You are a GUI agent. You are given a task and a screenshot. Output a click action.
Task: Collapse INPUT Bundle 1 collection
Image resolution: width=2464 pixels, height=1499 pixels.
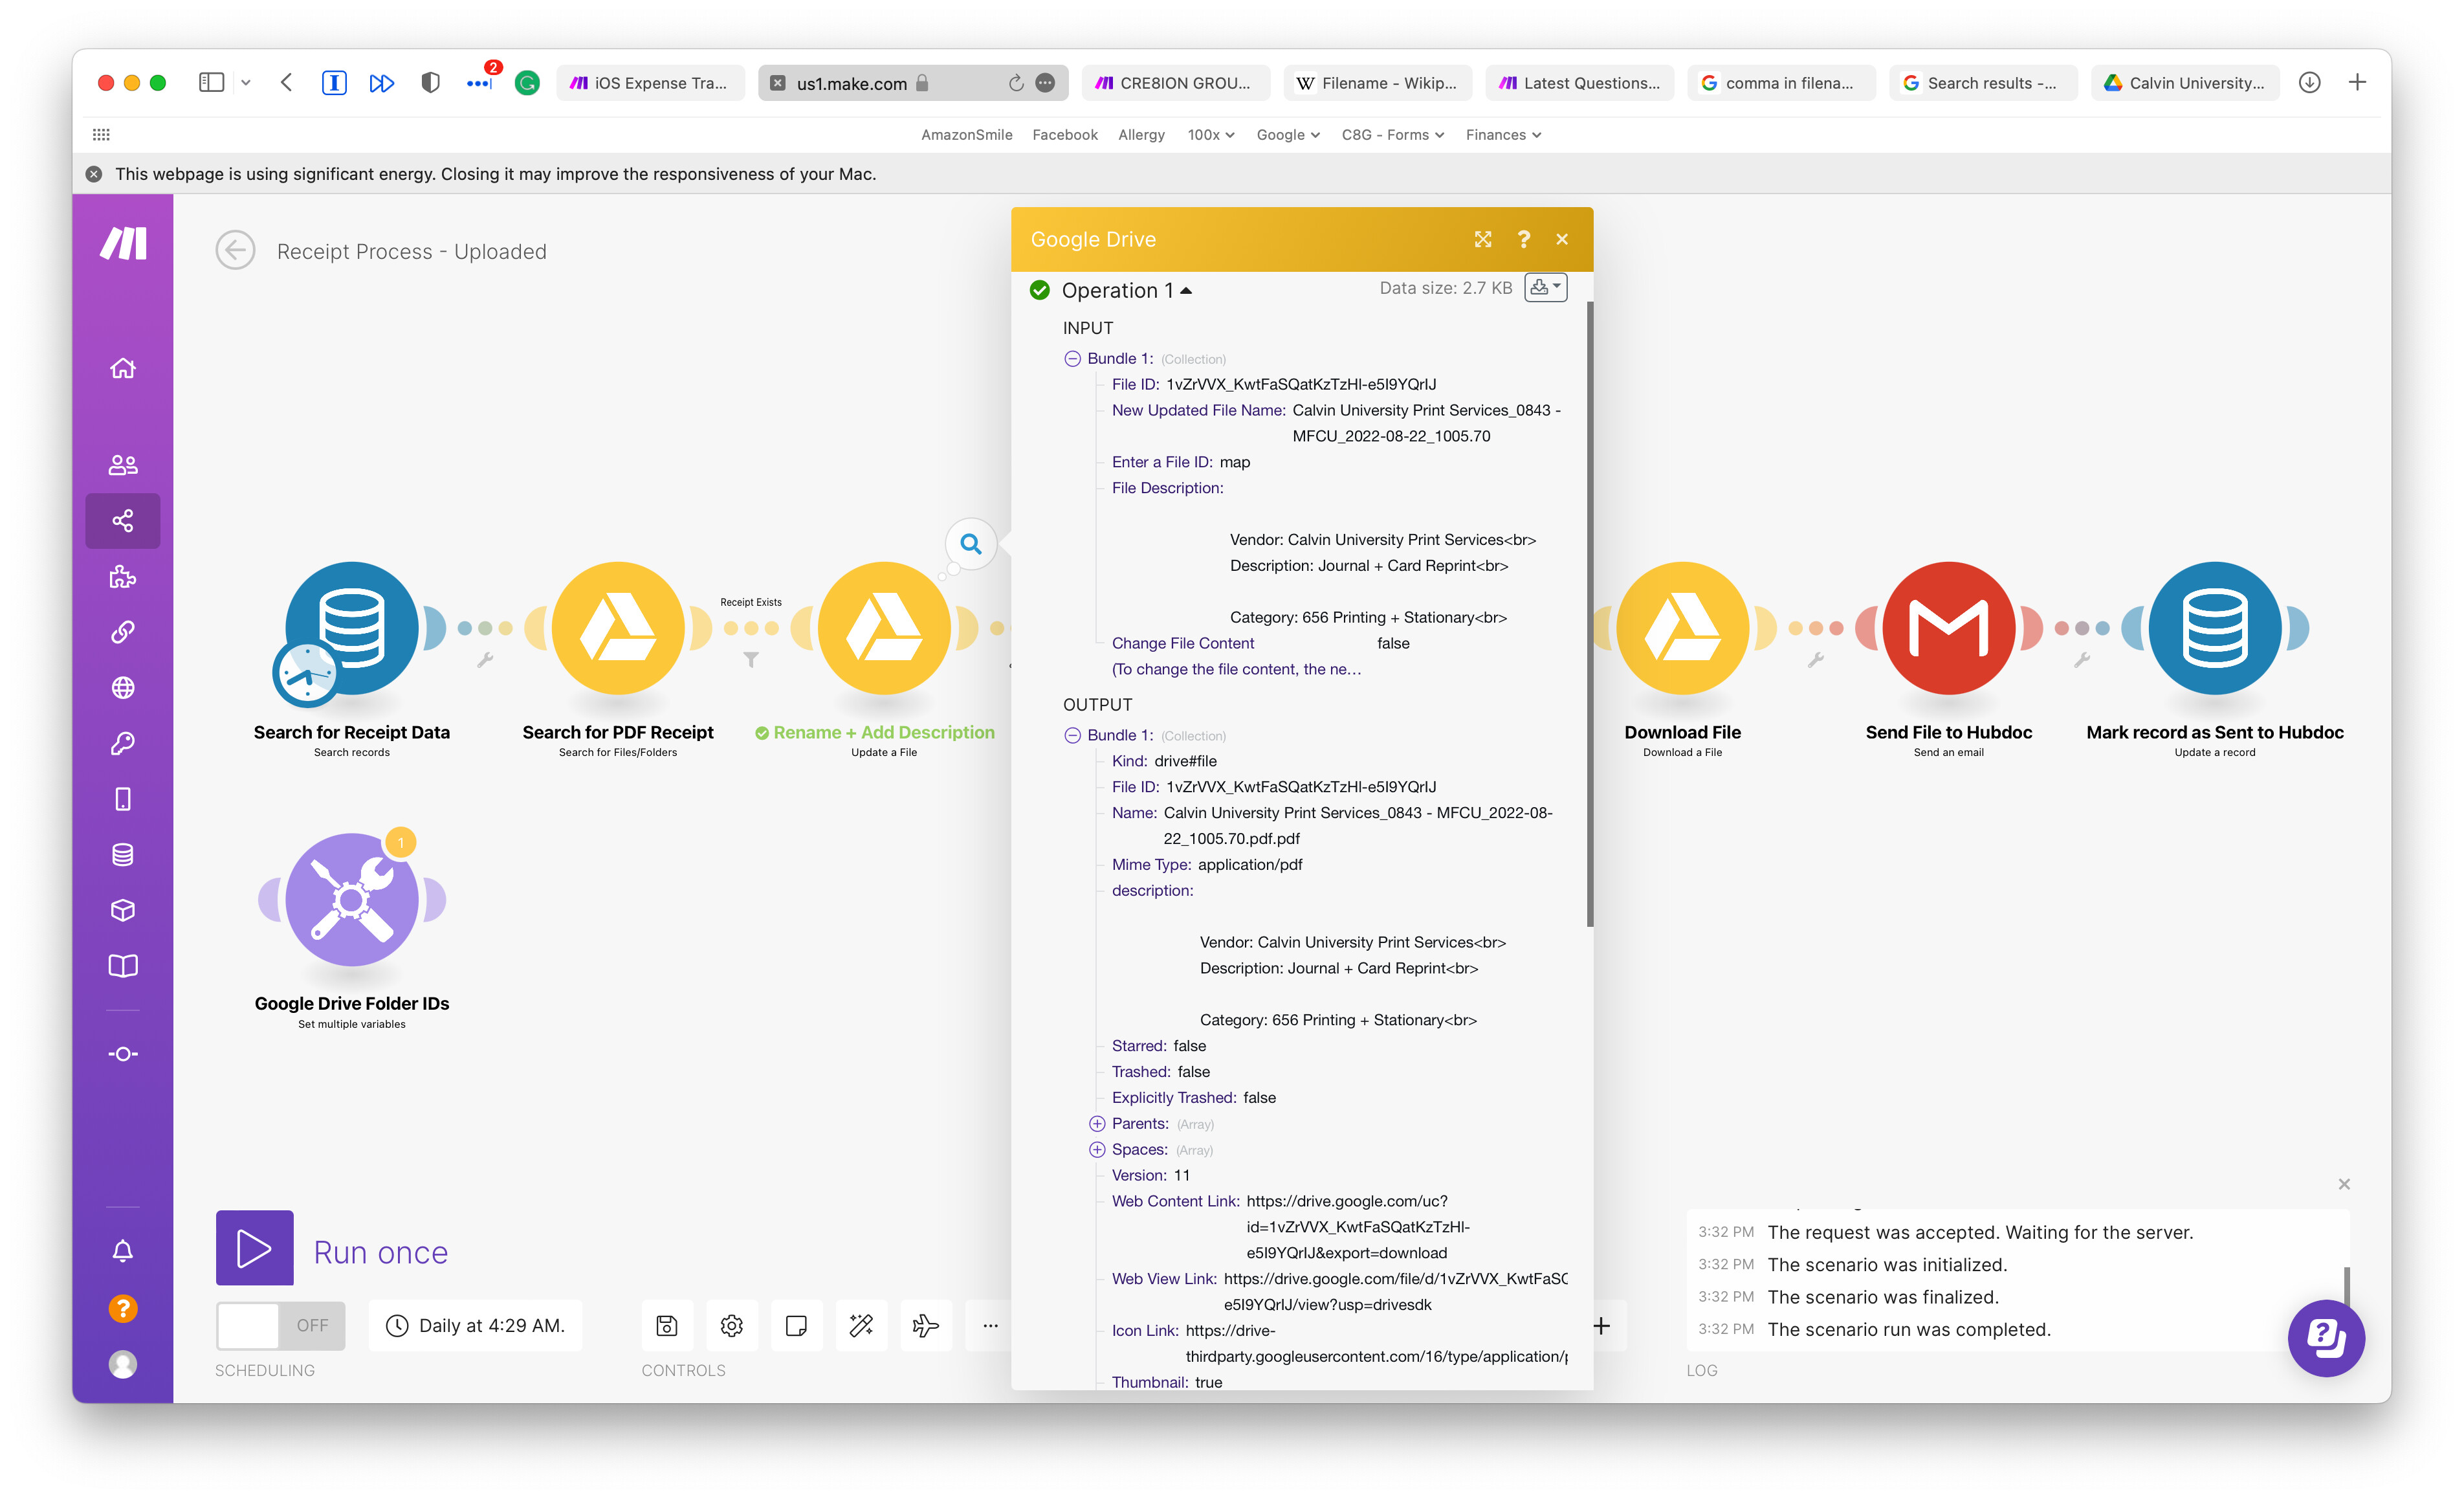[1072, 359]
